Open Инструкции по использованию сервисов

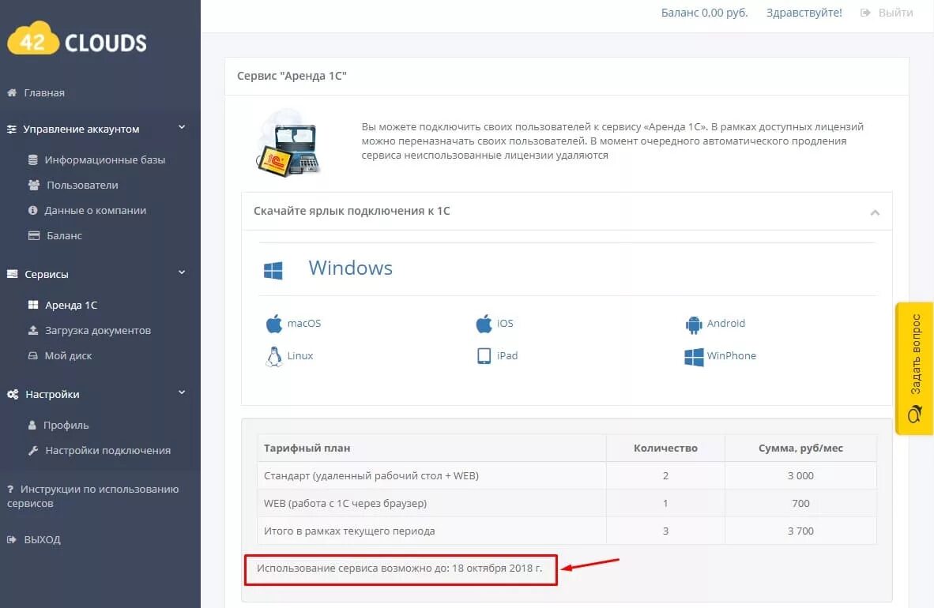93,496
